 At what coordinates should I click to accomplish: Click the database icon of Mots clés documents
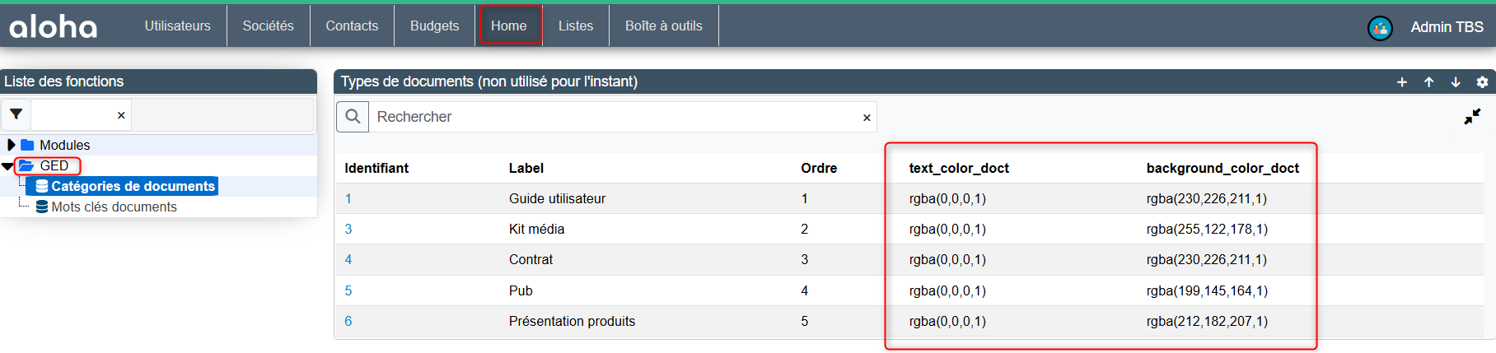click(42, 207)
